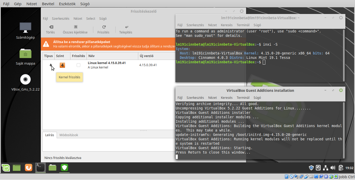Click VirtualBox shared folders status icon
The width and height of the screenshot is (355, 180).
(311, 177)
